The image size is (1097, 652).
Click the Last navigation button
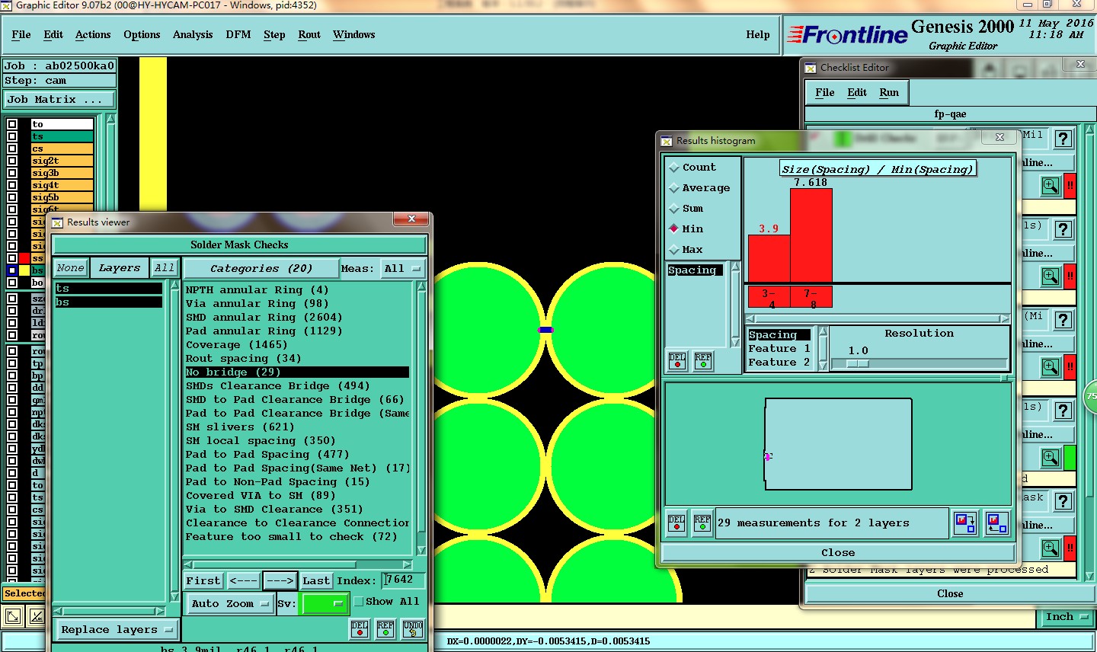coord(315,580)
